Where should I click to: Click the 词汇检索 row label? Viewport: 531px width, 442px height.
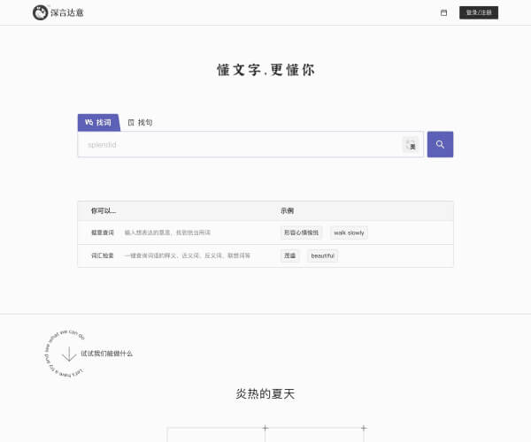tap(102, 255)
